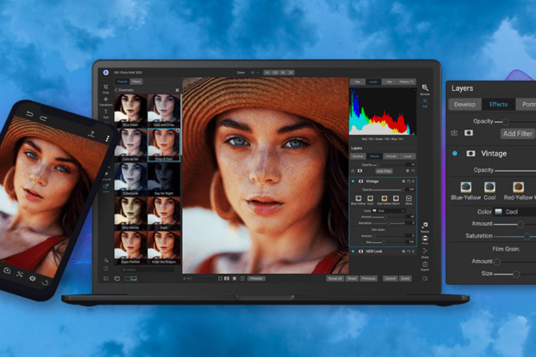Tap the share icon on phone screen
The image size is (536, 357).
pos(92,133)
